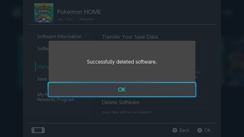Click the Nintendo publisher label
The width and height of the screenshot is (244, 137).
[x=87, y=19]
